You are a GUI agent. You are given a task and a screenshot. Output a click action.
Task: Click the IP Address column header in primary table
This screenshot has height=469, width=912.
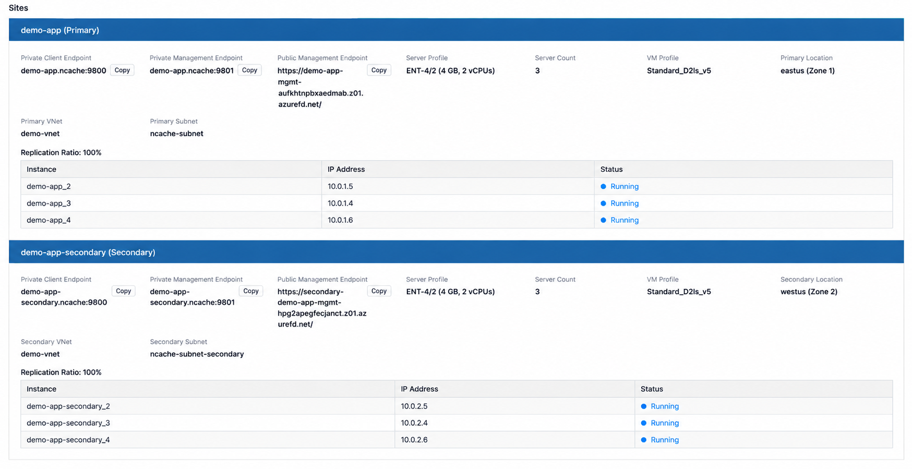click(346, 170)
